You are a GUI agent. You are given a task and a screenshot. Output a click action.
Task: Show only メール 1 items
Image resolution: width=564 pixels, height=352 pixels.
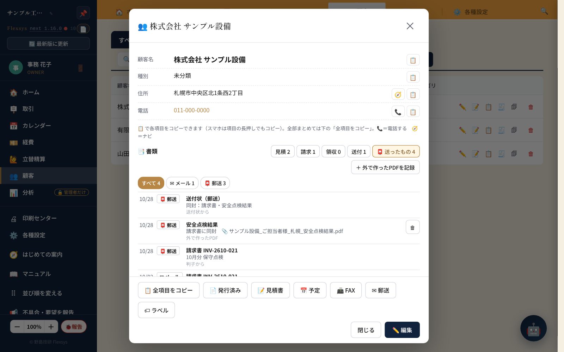[182, 183]
